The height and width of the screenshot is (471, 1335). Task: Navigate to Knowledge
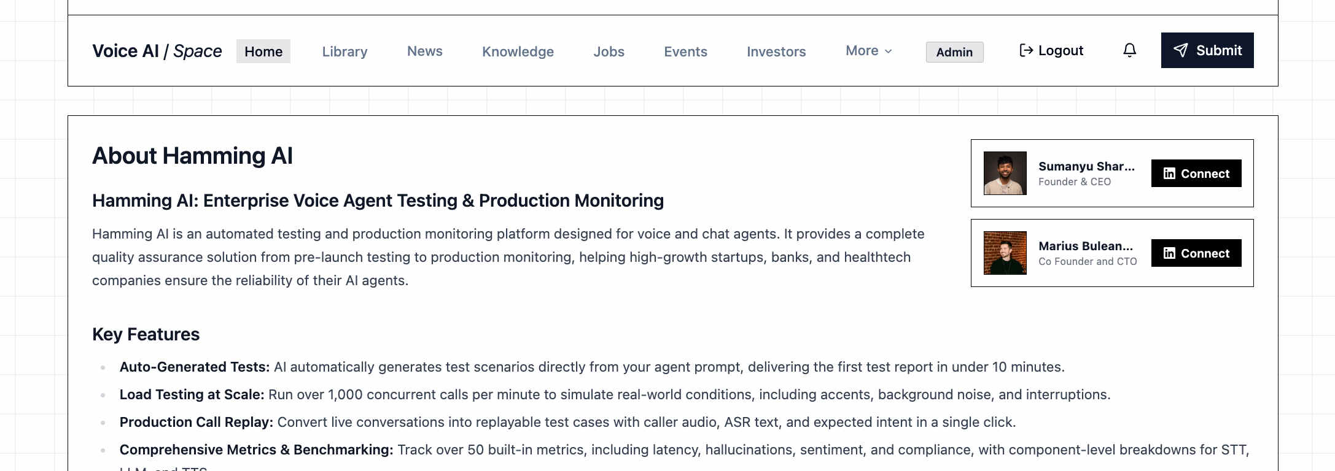tap(518, 52)
